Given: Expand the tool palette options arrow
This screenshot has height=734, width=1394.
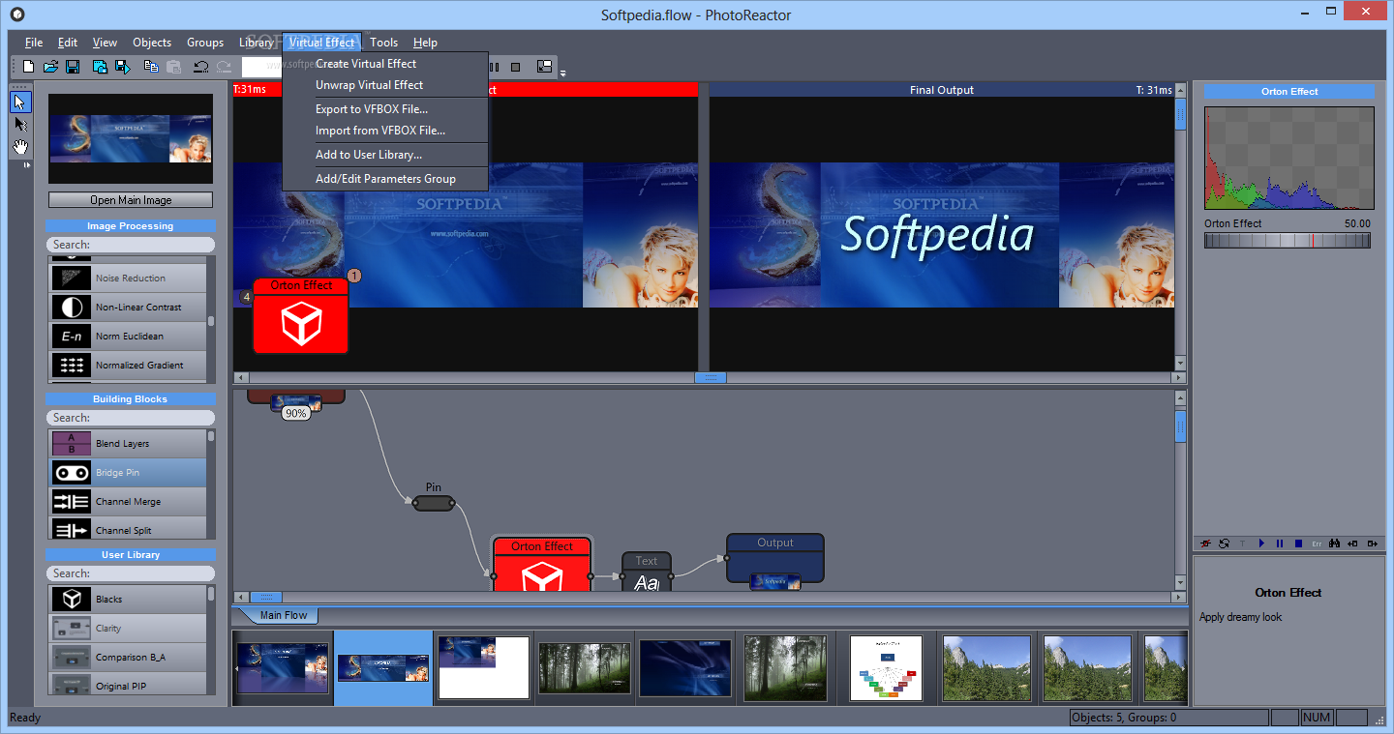Looking at the screenshot, I should click(26, 165).
